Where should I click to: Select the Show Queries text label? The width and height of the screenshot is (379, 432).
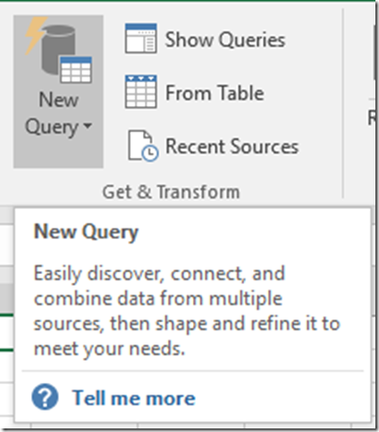coord(225,39)
